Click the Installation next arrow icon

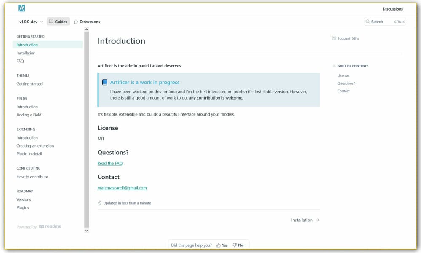tap(317, 220)
